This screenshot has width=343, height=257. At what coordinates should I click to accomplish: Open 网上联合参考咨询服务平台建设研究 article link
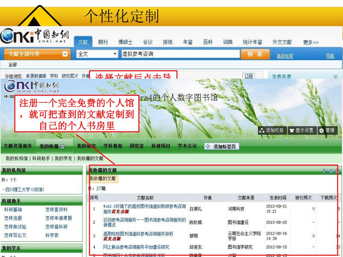pyautogui.click(x=136, y=248)
